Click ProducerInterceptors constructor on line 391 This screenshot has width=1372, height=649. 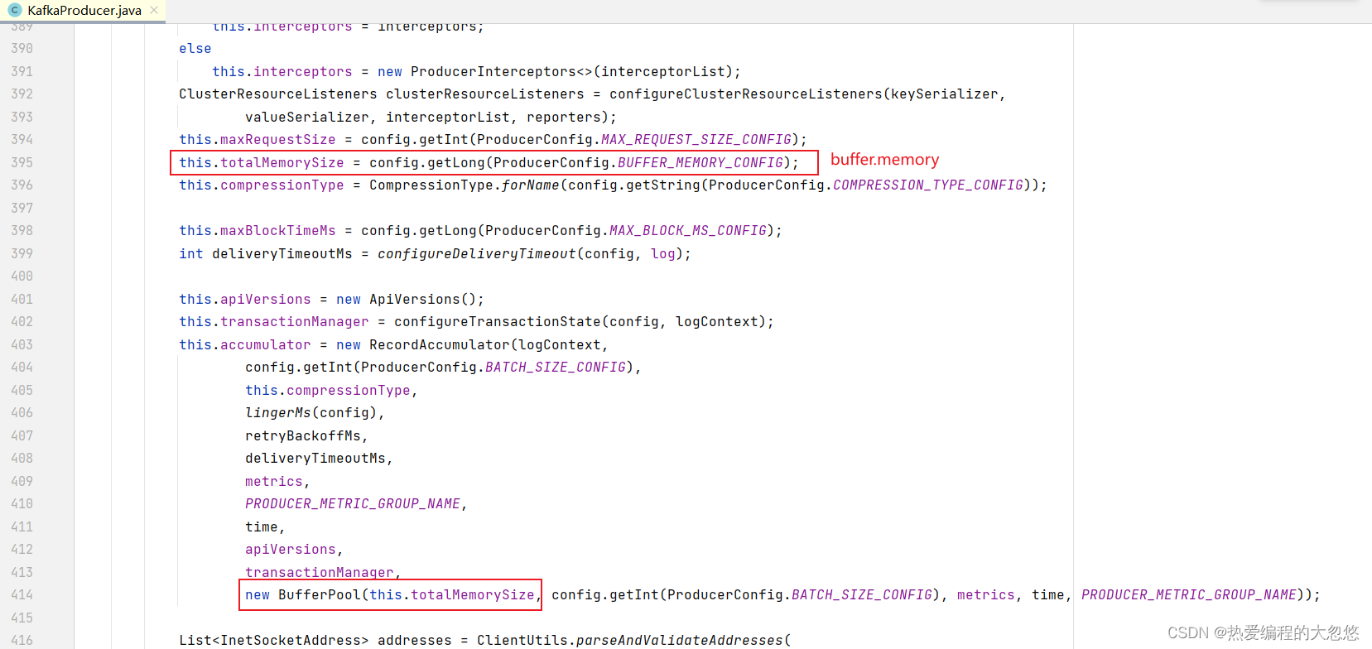(x=493, y=71)
